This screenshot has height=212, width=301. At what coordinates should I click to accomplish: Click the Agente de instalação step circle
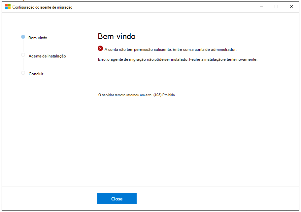pos(23,55)
